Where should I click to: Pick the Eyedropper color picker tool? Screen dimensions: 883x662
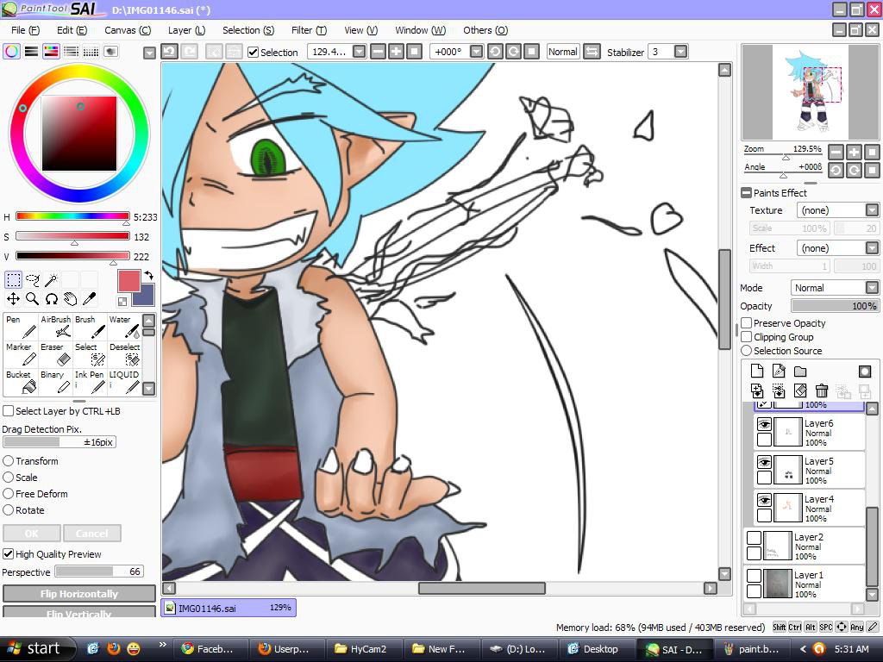point(89,299)
